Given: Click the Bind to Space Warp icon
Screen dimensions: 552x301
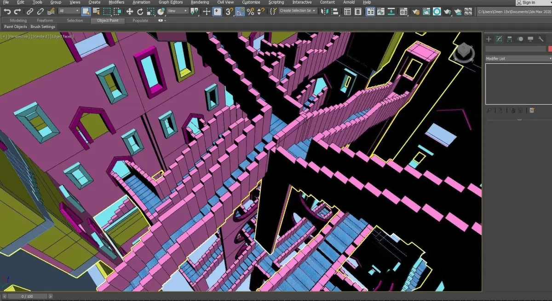Looking at the screenshot, I should 51,11.
